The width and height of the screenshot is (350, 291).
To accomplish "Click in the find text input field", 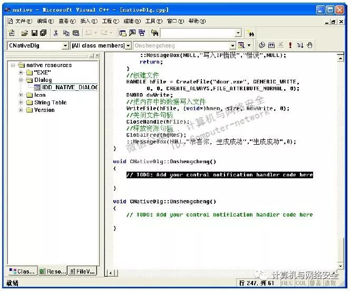I will [x=198, y=33].
